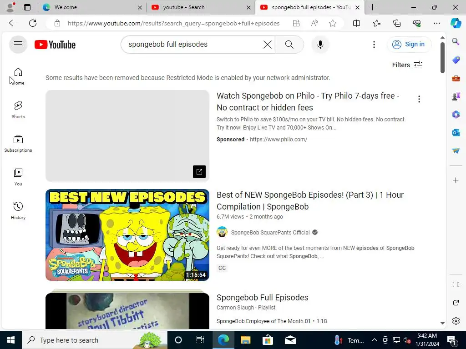
Task: Open the SpongeBob SquarePants Official channel avatar
Action: click(x=222, y=232)
